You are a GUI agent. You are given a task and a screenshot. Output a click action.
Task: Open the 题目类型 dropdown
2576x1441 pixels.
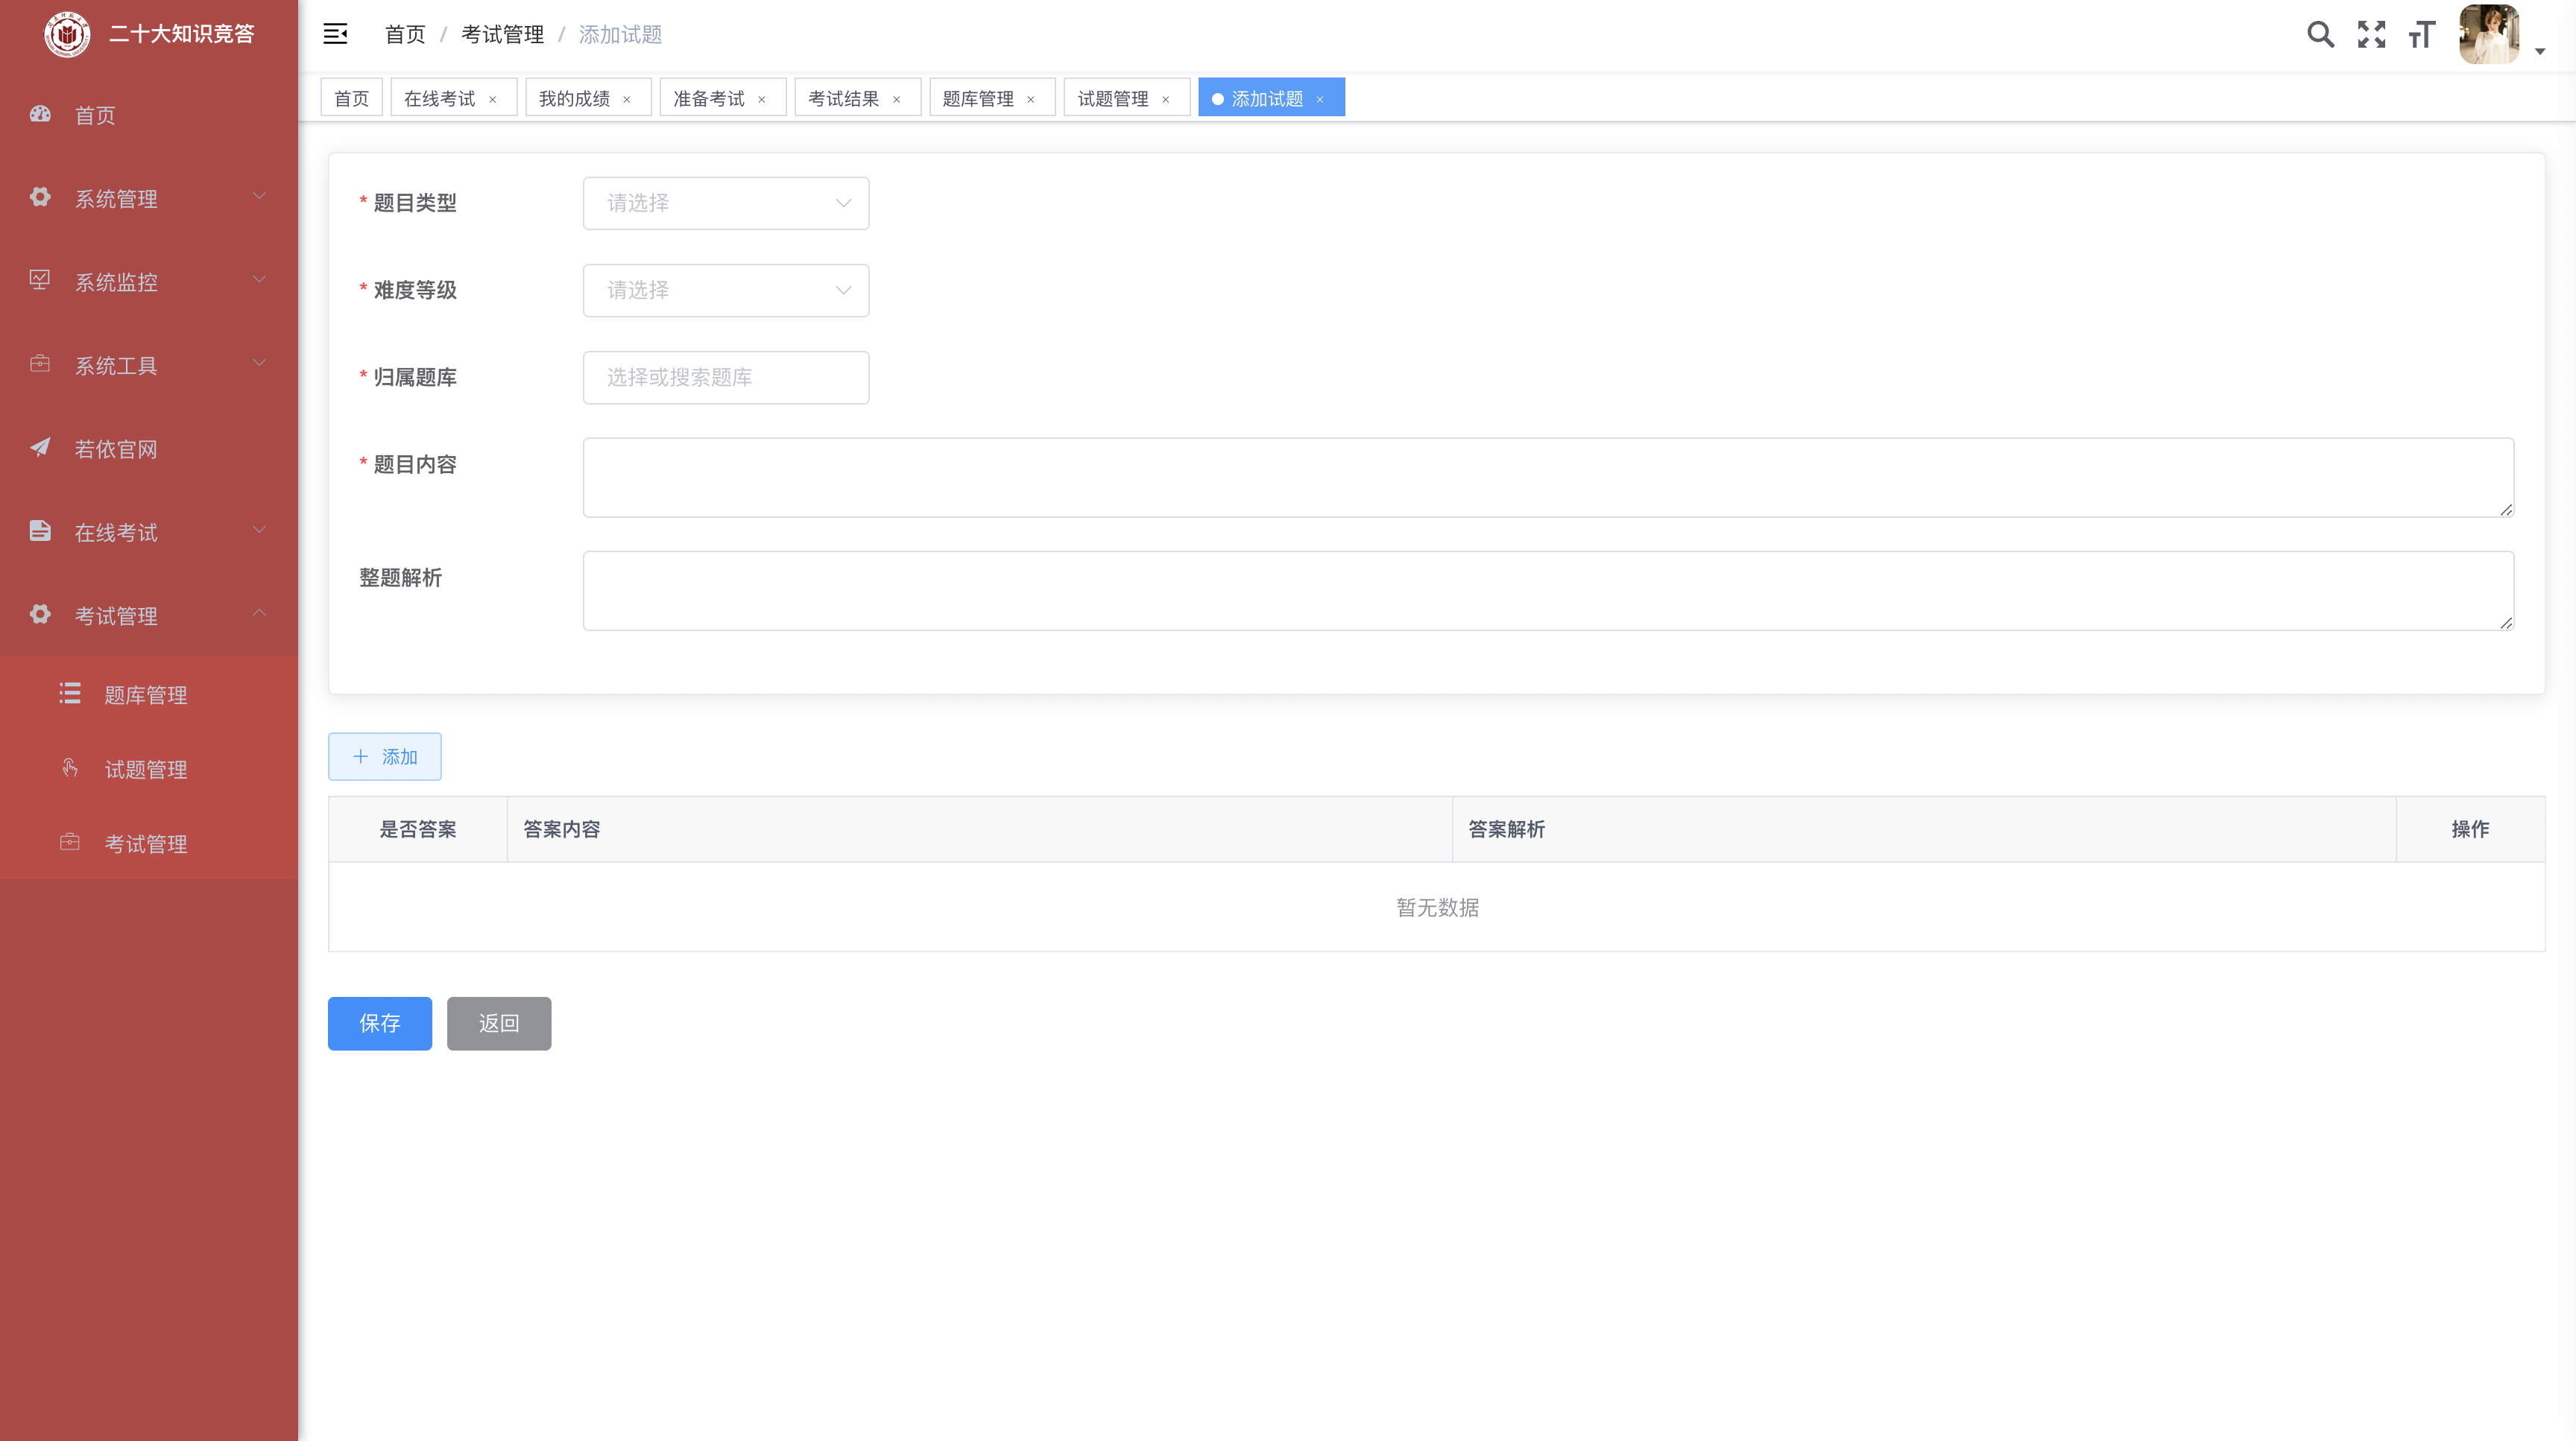(x=725, y=203)
